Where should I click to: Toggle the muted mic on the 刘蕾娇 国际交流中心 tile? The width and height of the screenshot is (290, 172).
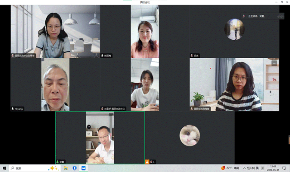click(102, 109)
